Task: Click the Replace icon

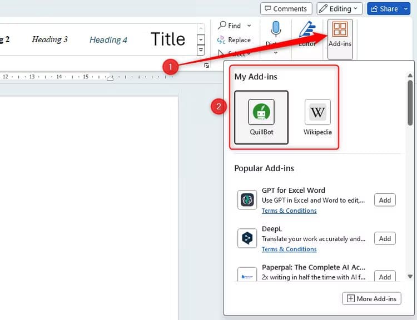Action: [x=221, y=40]
